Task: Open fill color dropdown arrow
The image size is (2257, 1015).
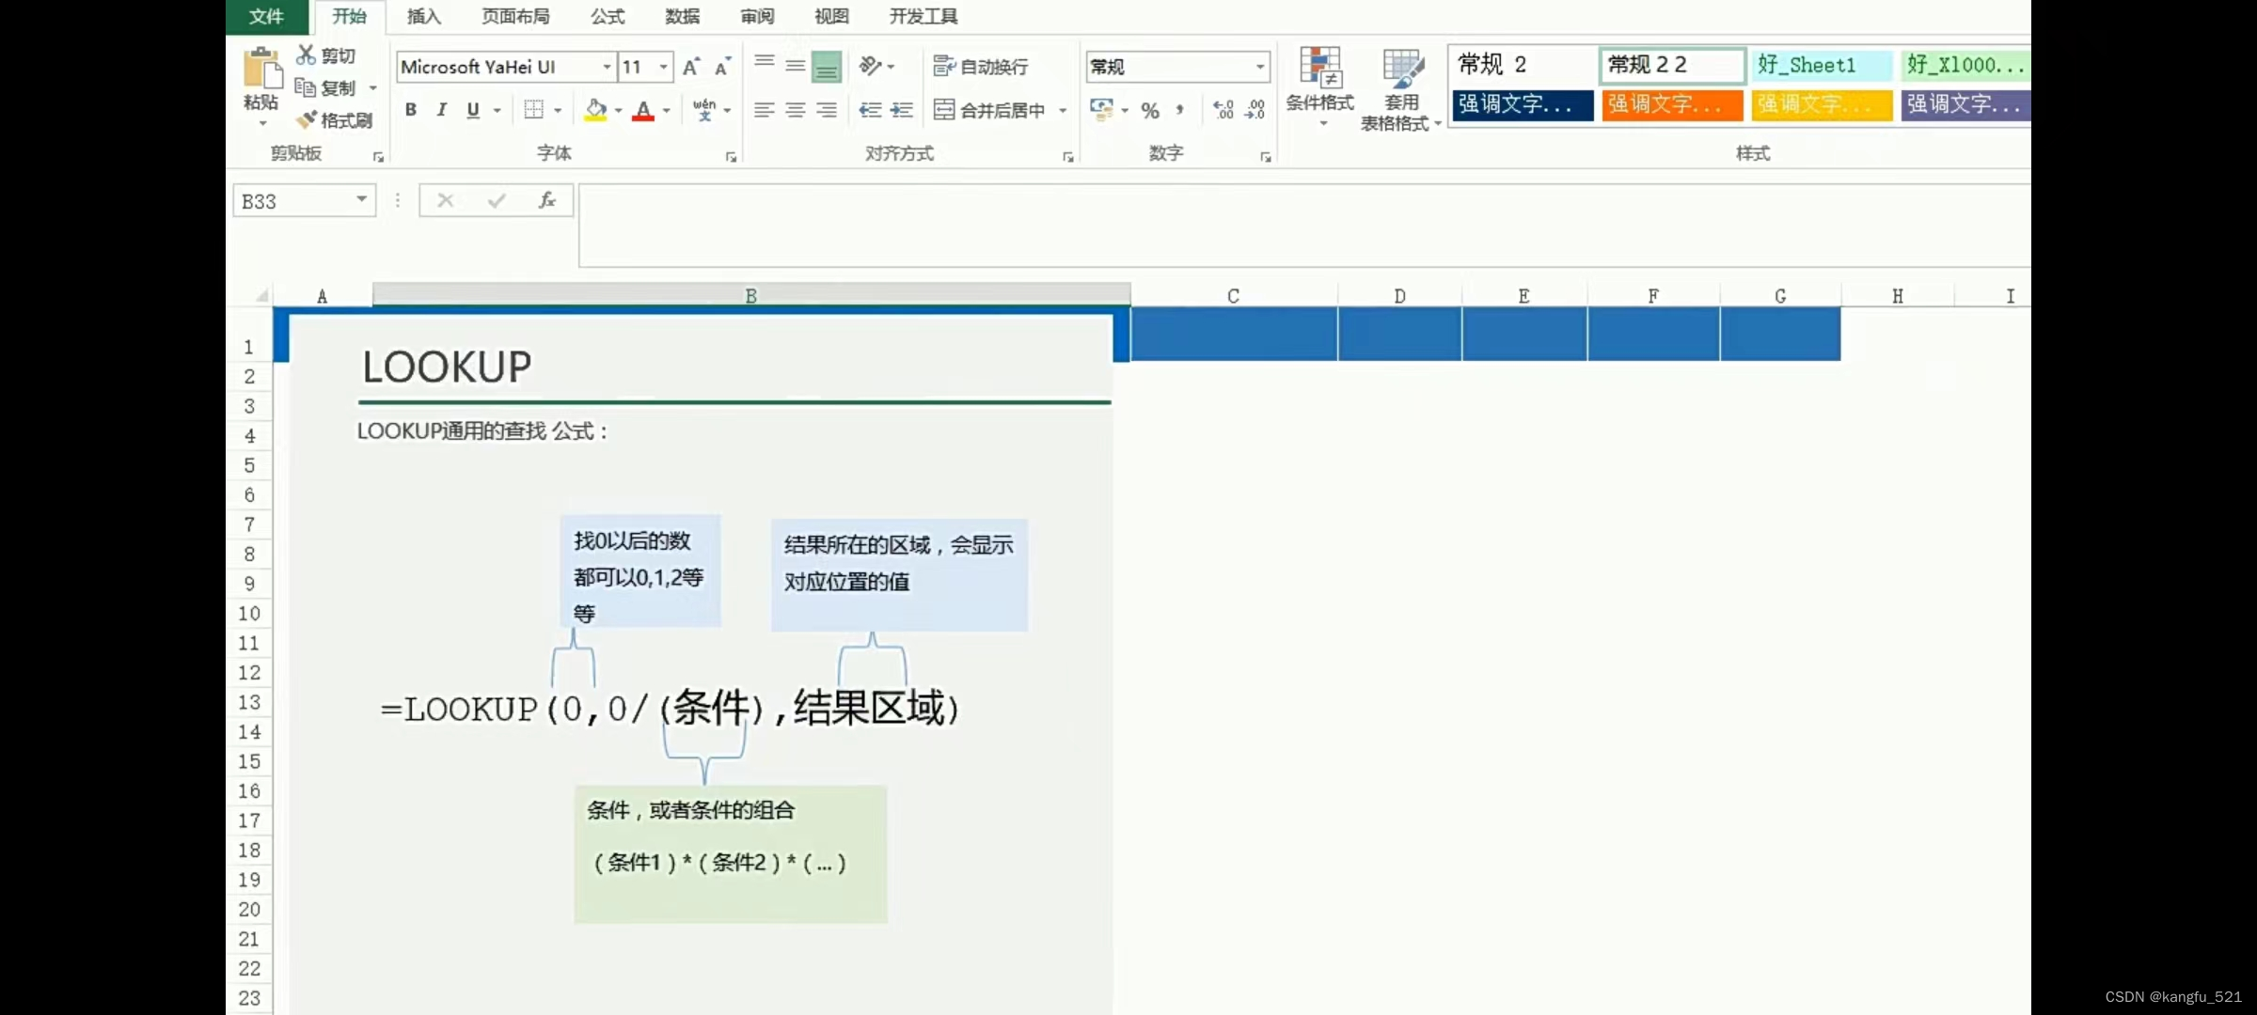Action: pos(618,110)
